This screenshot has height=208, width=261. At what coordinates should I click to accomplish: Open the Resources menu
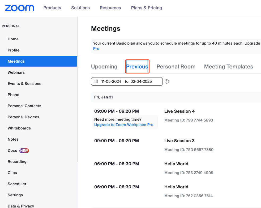pyautogui.click(x=110, y=8)
